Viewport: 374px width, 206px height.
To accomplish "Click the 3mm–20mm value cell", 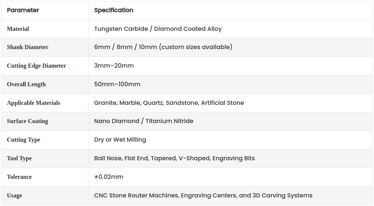I will click(x=114, y=66).
